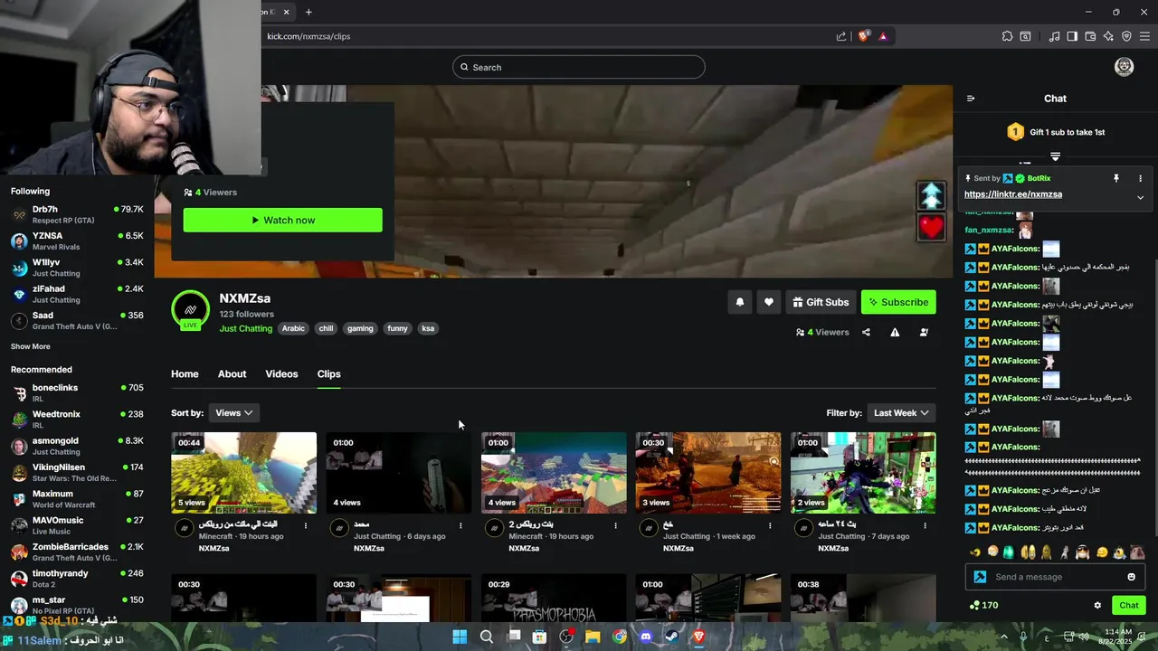1158x651 pixels.
Task: Click the funny tag
Action: [x=398, y=328]
